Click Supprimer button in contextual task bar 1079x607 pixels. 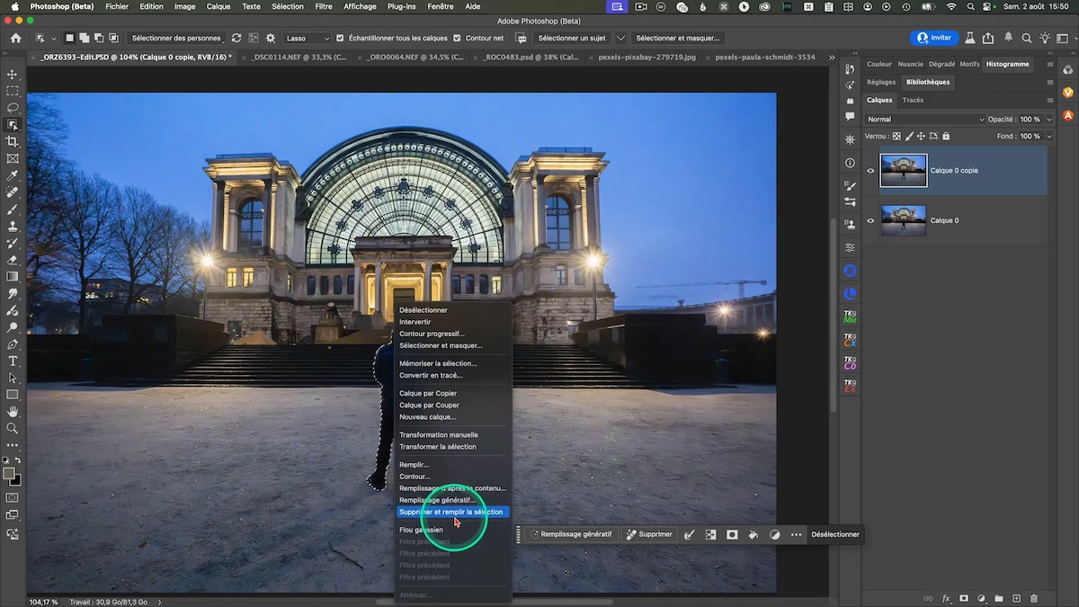pos(649,534)
